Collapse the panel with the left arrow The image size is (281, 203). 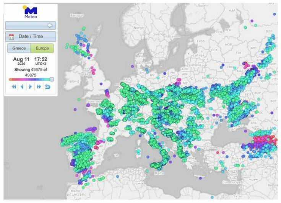[50, 25]
